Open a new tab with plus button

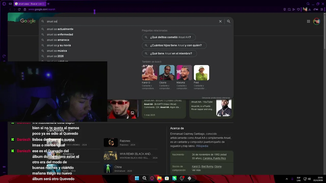48,4
